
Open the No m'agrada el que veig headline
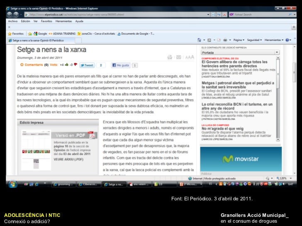click(222, 129)
